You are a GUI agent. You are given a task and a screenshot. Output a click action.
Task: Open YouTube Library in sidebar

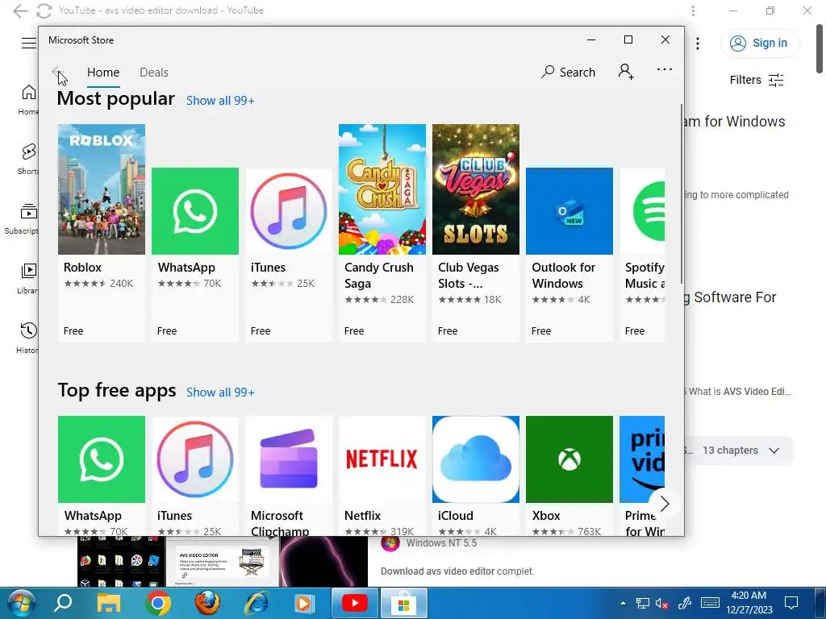28,278
